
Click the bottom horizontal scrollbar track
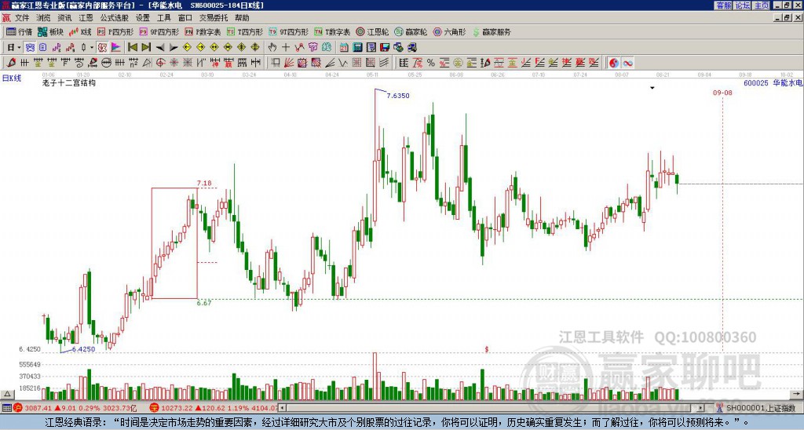point(492,408)
